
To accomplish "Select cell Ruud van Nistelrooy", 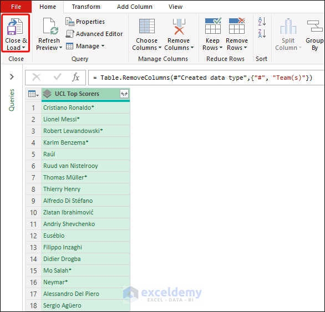I will click(85, 166).
